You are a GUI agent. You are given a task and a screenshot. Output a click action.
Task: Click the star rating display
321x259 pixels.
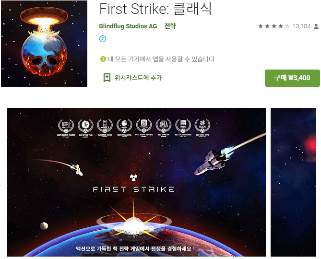273,26
